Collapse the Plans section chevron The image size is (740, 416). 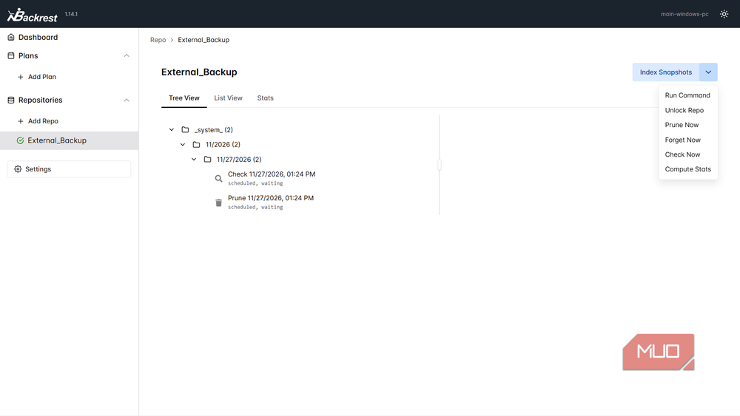(x=127, y=55)
